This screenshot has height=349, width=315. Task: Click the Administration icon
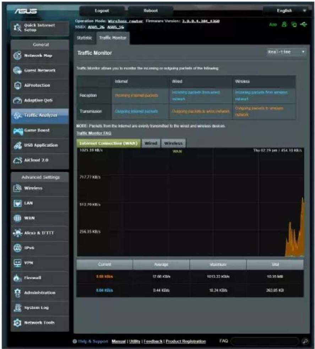17,293
